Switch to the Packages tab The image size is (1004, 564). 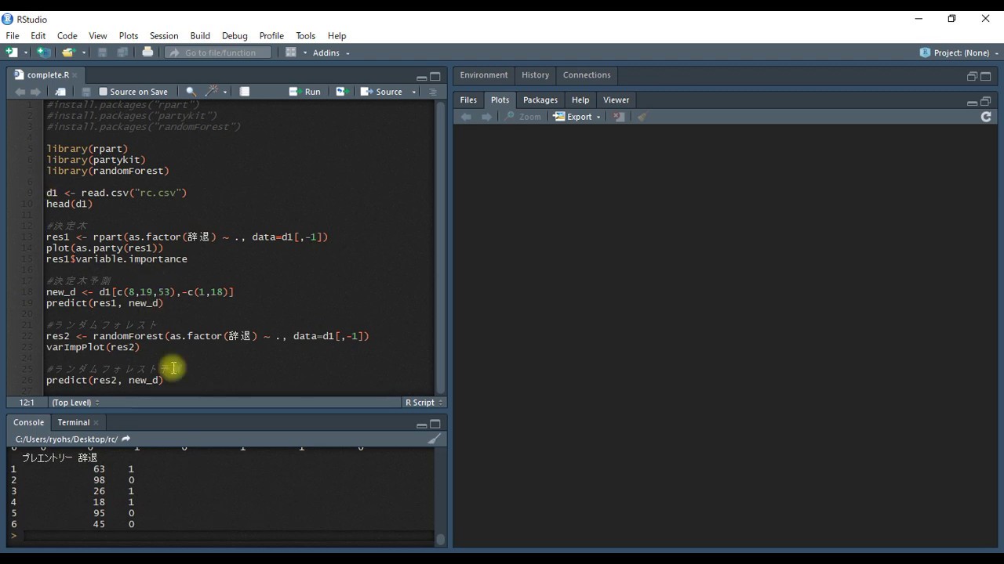[x=540, y=100]
